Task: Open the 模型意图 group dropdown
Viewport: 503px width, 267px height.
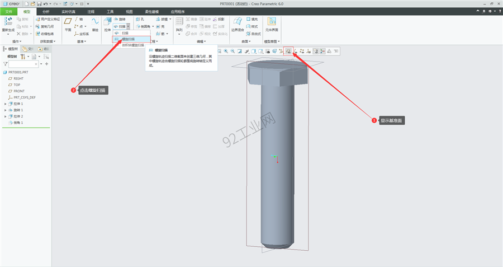Action: tap(272, 41)
